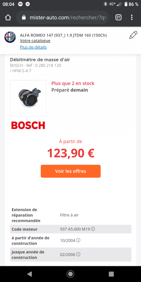Open Chrome's three-dot overflow menu
Image resolution: width=141 pixels, height=282 pixels.
(132, 17)
